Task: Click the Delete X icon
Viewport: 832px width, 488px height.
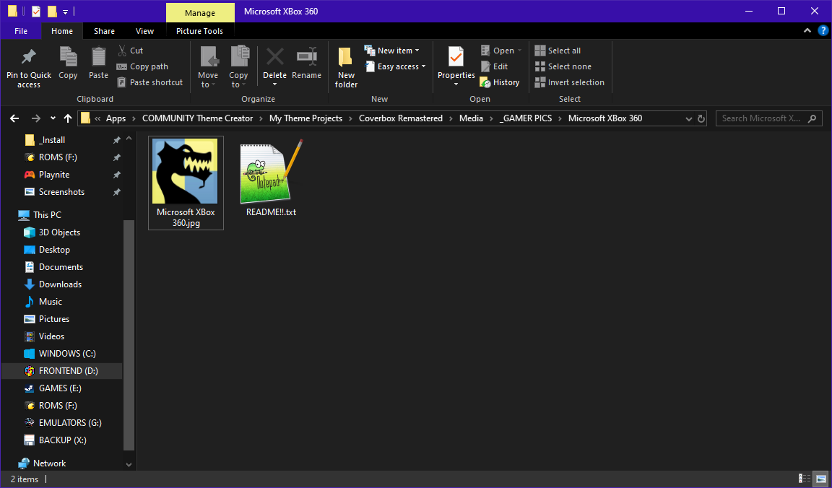Action: (275, 56)
